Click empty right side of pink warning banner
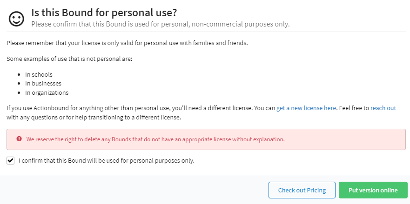The height and width of the screenshot is (204, 410). [354, 139]
